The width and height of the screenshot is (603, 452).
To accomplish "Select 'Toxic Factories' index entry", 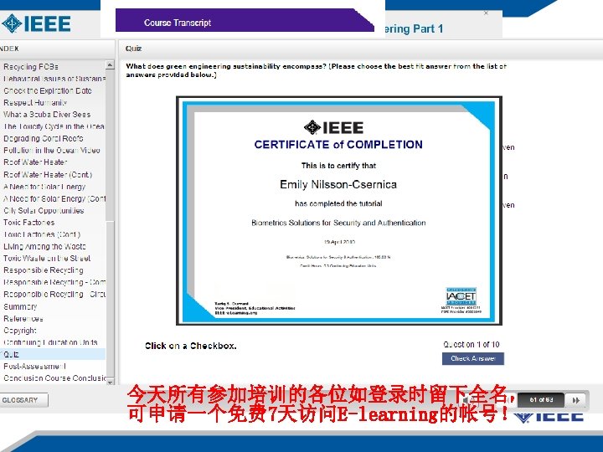I will pos(29,223).
